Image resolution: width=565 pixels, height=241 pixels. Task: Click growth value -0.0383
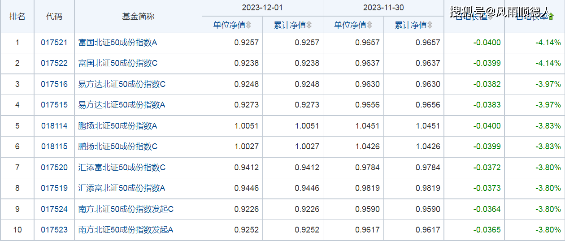[x=487, y=105]
